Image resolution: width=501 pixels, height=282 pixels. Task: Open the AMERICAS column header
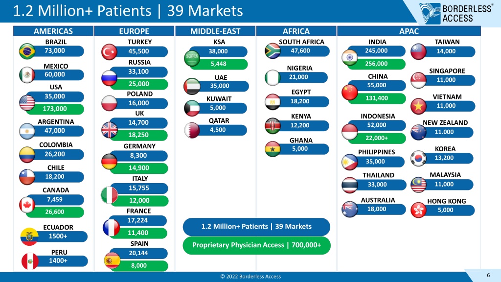pyautogui.click(x=53, y=31)
